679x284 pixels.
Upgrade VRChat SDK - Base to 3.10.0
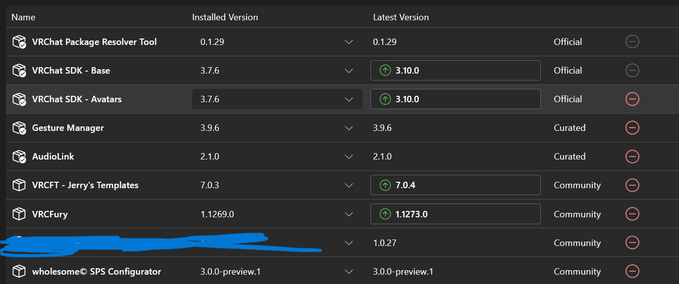coord(455,71)
